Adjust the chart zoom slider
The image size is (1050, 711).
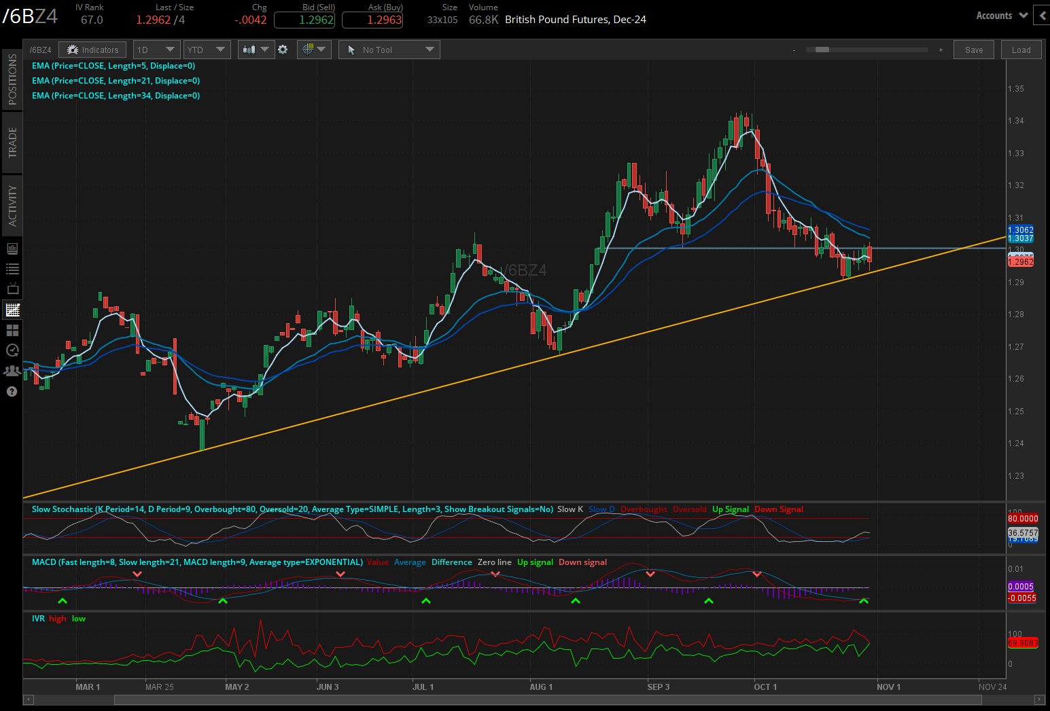pyautogui.click(x=822, y=50)
